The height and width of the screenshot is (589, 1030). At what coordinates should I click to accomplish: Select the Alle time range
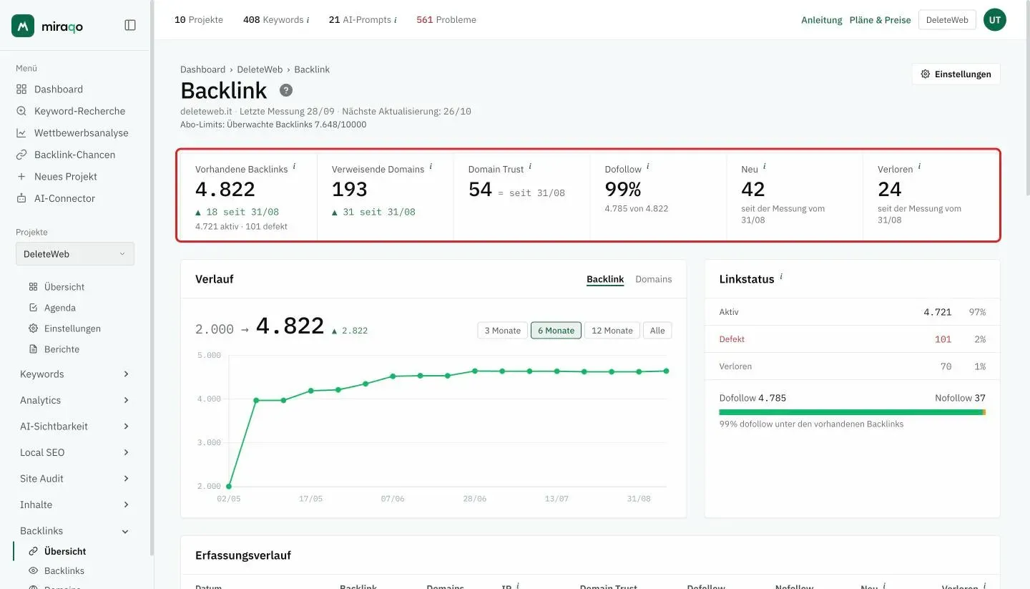click(657, 331)
